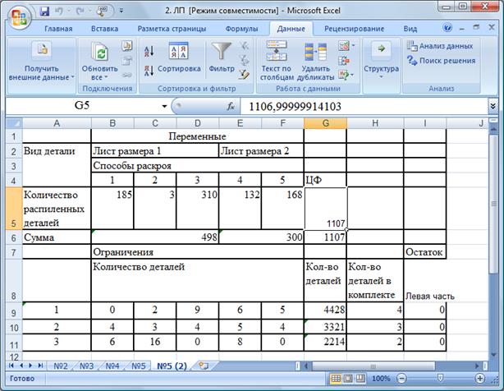Open Анализ данных tool
This screenshot has height=391, width=504.
click(x=440, y=46)
